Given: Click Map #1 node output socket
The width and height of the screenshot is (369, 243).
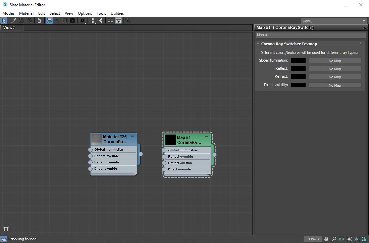Looking at the screenshot, I should pos(214,155).
